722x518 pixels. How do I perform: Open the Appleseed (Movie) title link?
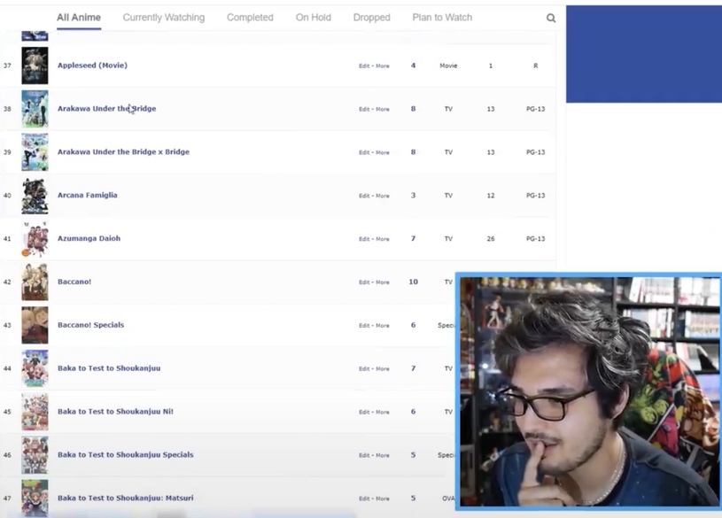tap(92, 66)
